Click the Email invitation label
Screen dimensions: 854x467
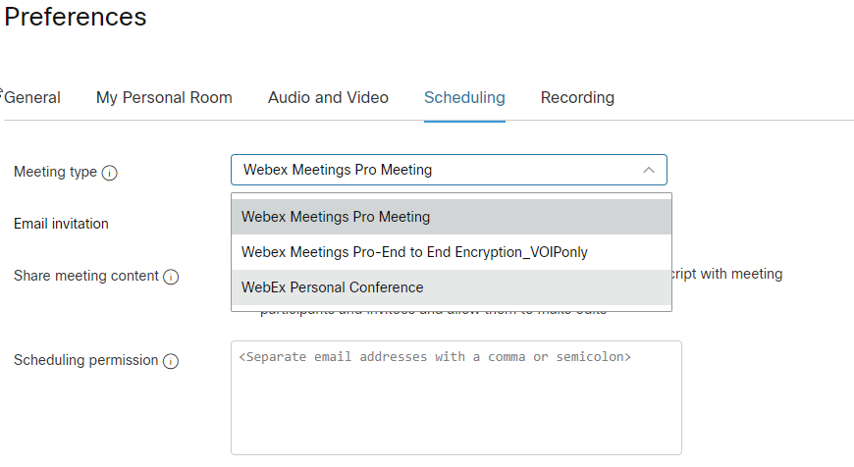[x=61, y=224]
